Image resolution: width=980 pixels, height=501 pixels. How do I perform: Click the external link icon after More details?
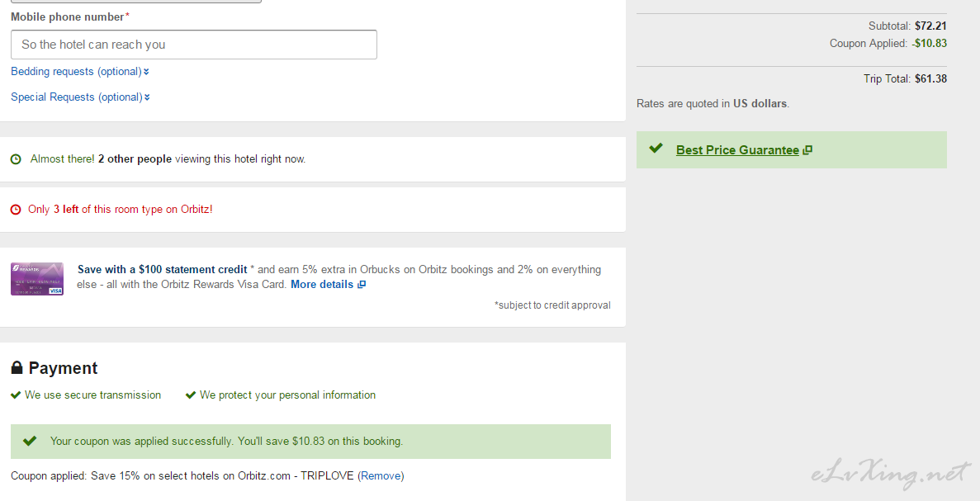(x=362, y=285)
